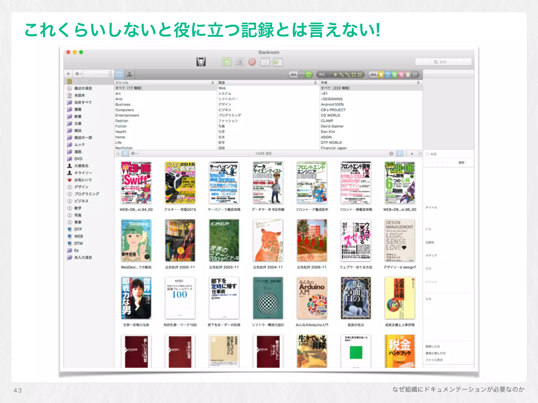538x403 pixels.
Task: Filter by pink color label
Action: click(x=401, y=75)
